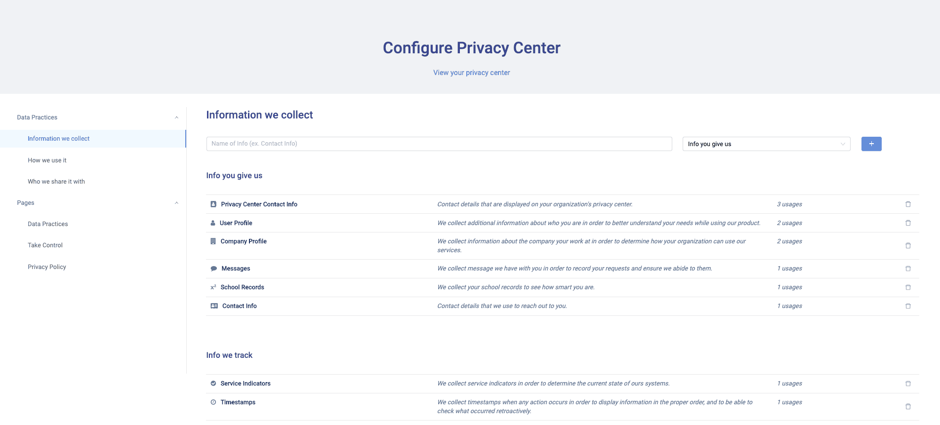Delete the Privacy Center Contact Info row

(908, 204)
